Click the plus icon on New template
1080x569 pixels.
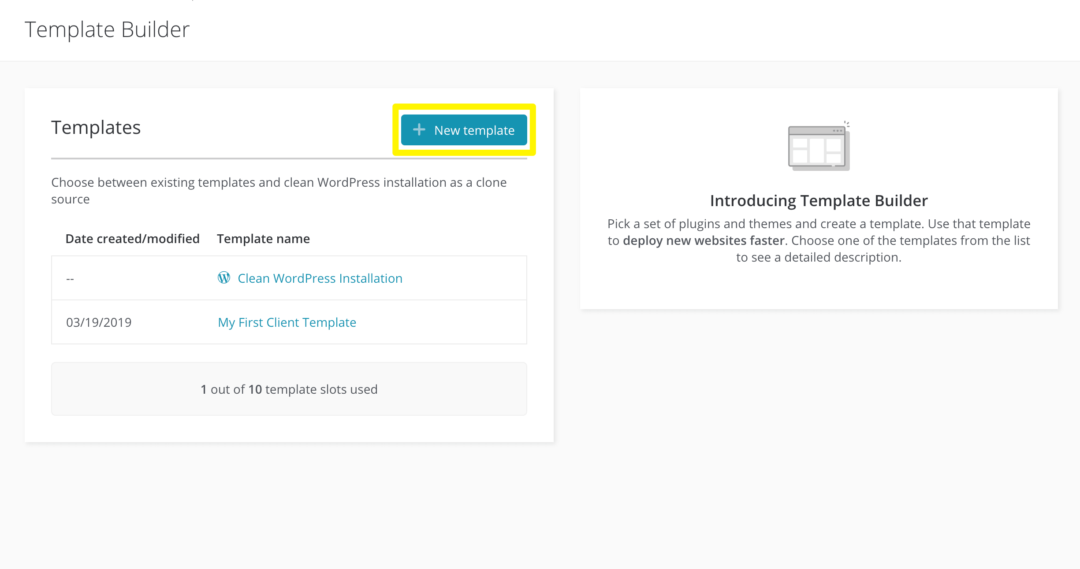pyautogui.click(x=419, y=129)
